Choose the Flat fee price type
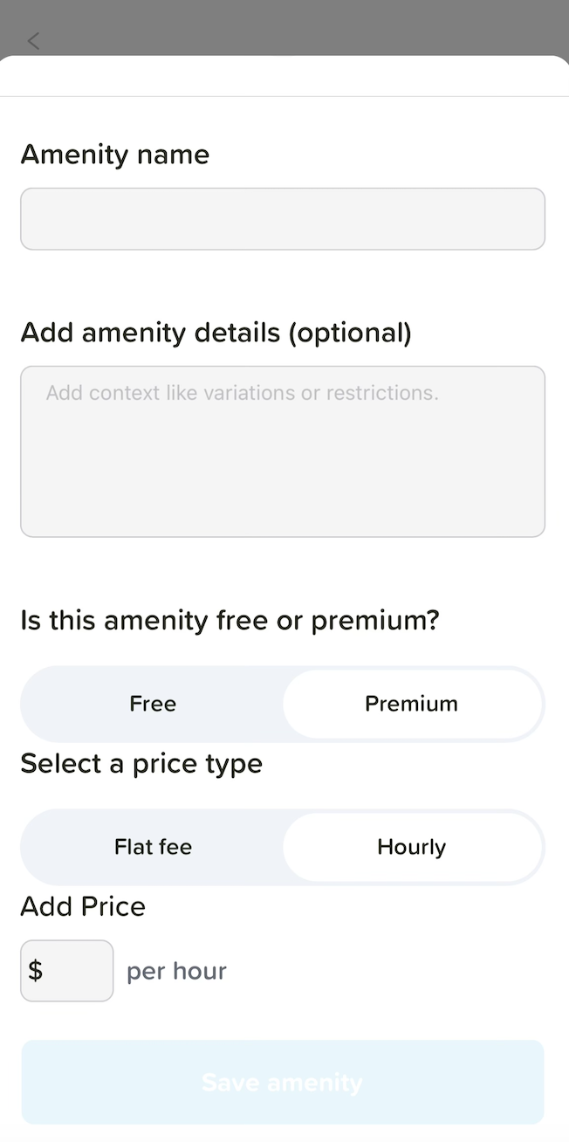 tap(153, 847)
